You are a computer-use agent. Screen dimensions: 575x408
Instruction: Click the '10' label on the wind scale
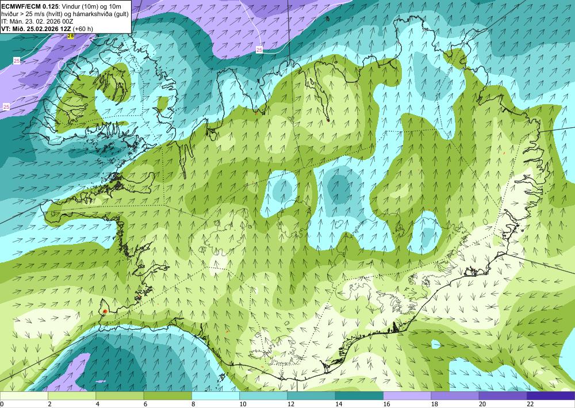(243, 404)
